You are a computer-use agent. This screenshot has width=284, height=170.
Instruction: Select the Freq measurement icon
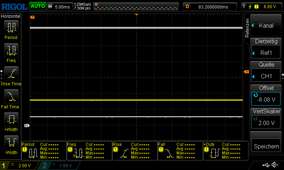(11, 52)
